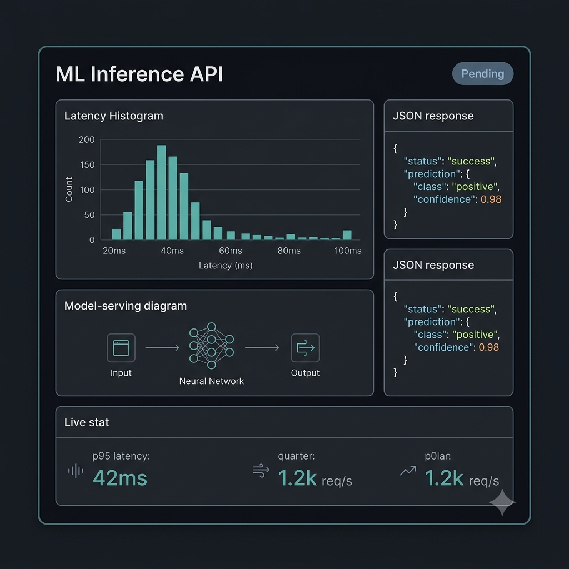Select the Output export arrow icon

coord(305,348)
